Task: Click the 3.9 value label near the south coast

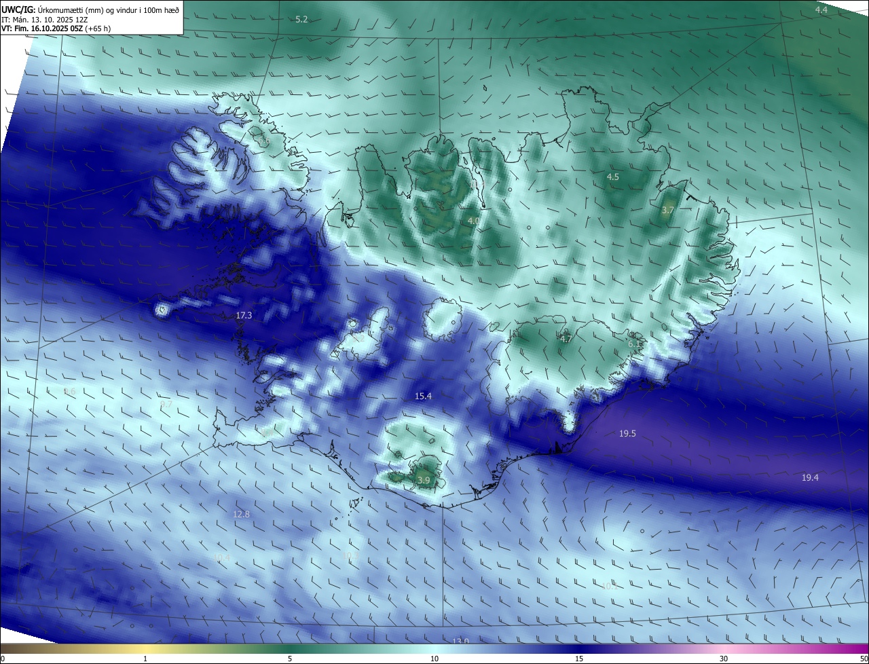Action: (x=424, y=481)
